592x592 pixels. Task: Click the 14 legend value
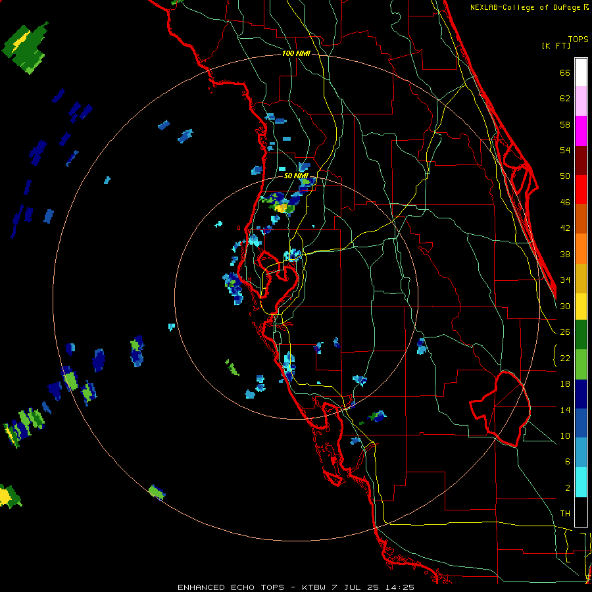coord(565,410)
